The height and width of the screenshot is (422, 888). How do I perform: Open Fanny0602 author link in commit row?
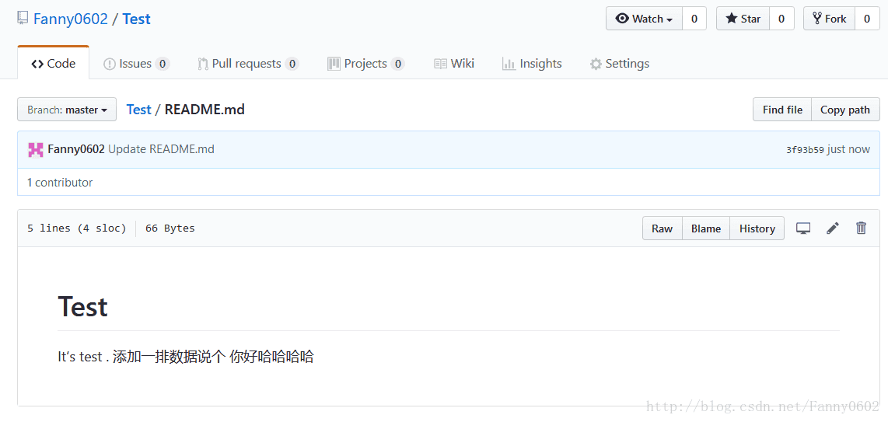click(76, 149)
